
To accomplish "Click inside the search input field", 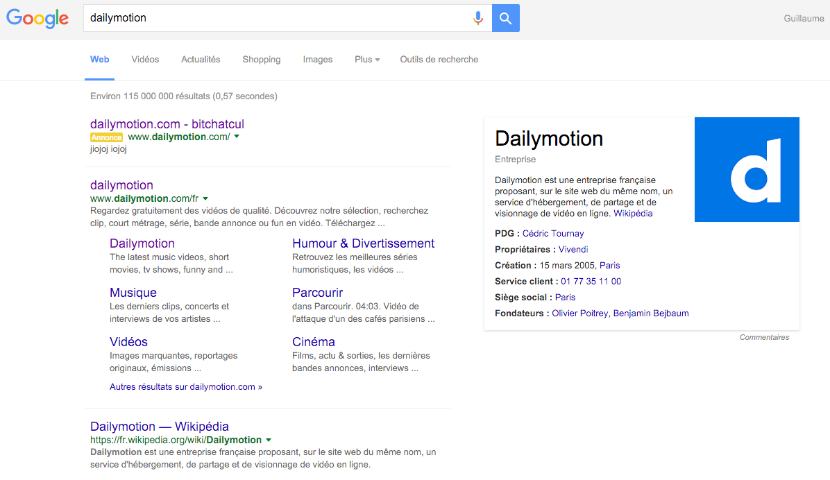I will (278, 17).
